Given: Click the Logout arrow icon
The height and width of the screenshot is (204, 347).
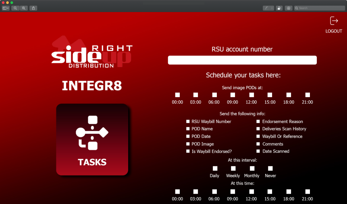Looking at the screenshot, I should pos(334,21).
